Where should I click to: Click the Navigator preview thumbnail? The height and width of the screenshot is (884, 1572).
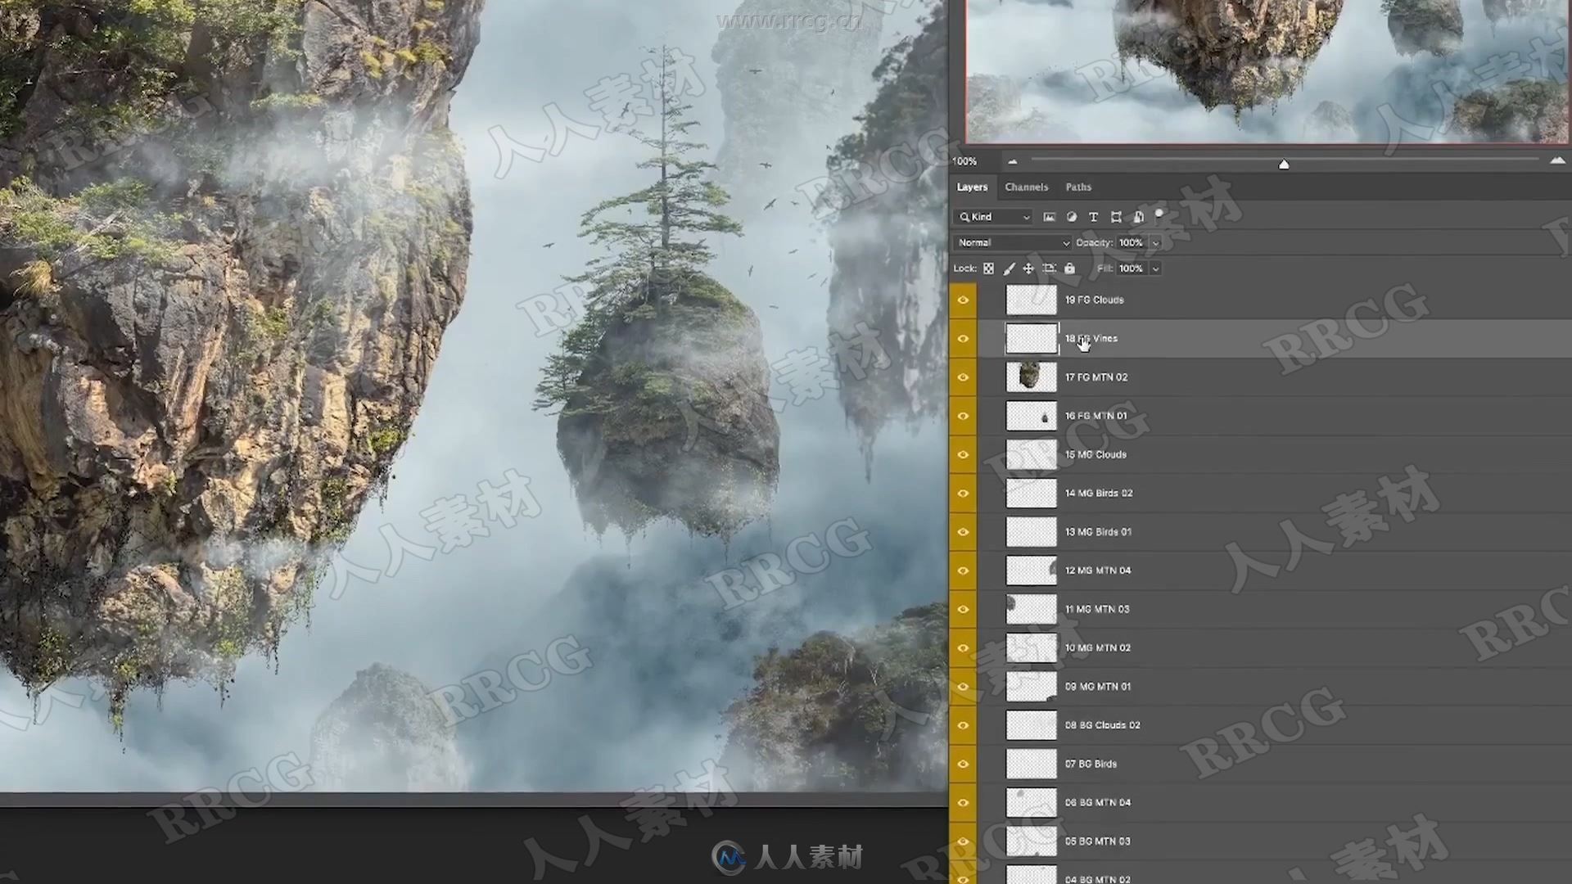[x=1267, y=70]
